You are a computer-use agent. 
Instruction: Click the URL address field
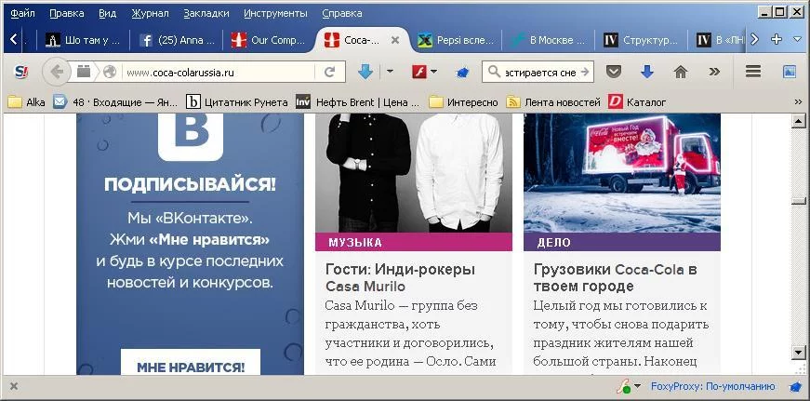(219, 73)
